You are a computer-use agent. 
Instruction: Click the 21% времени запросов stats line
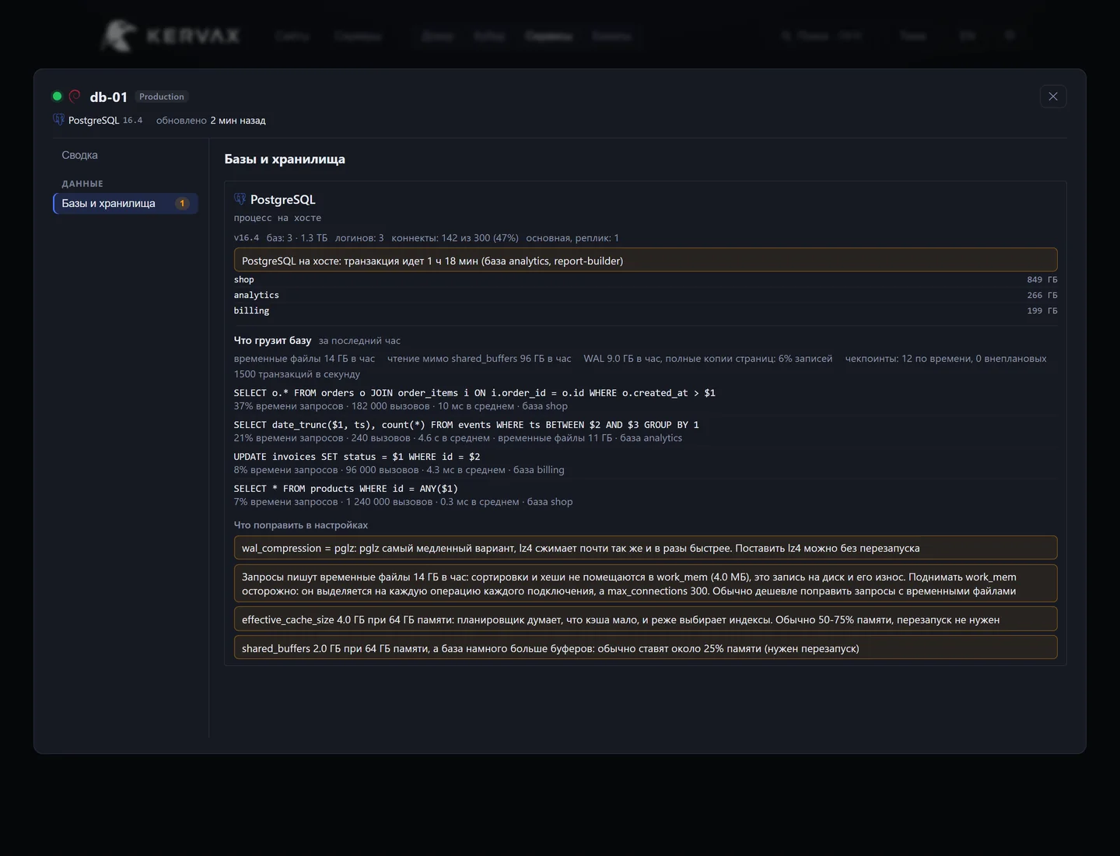coord(458,438)
